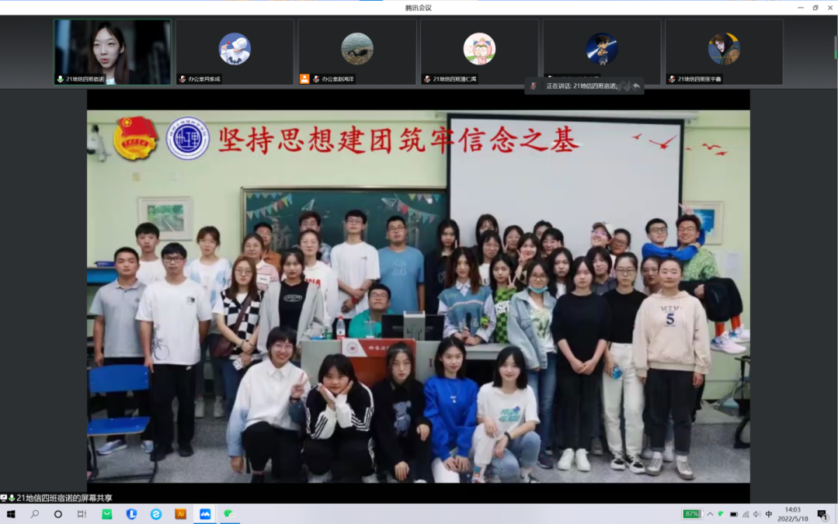Open the clock showing 14:03
The image size is (838, 524).
pyautogui.click(x=794, y=514)
